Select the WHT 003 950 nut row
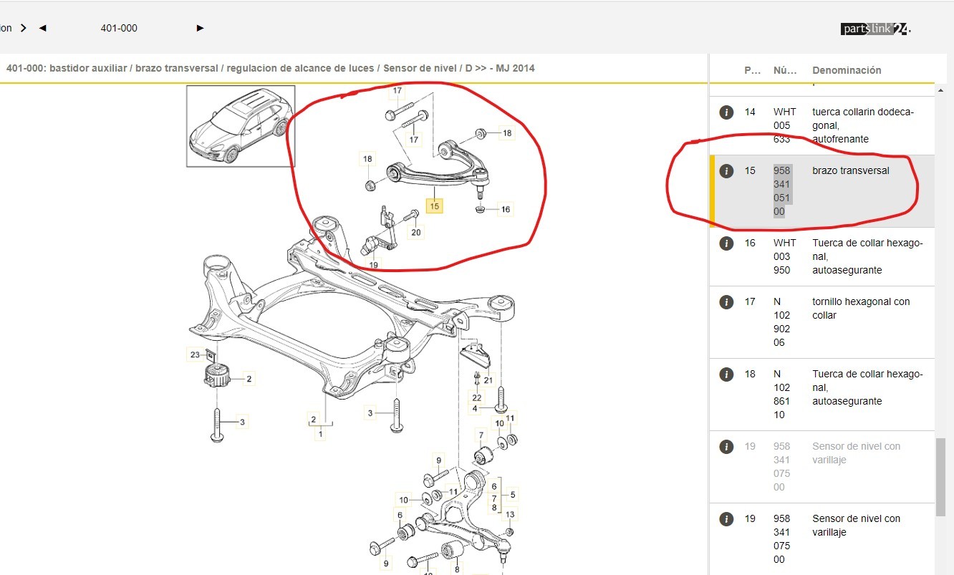Image resolution: width=954 pixels, height=575 pixels. click(x=824, y=256)
